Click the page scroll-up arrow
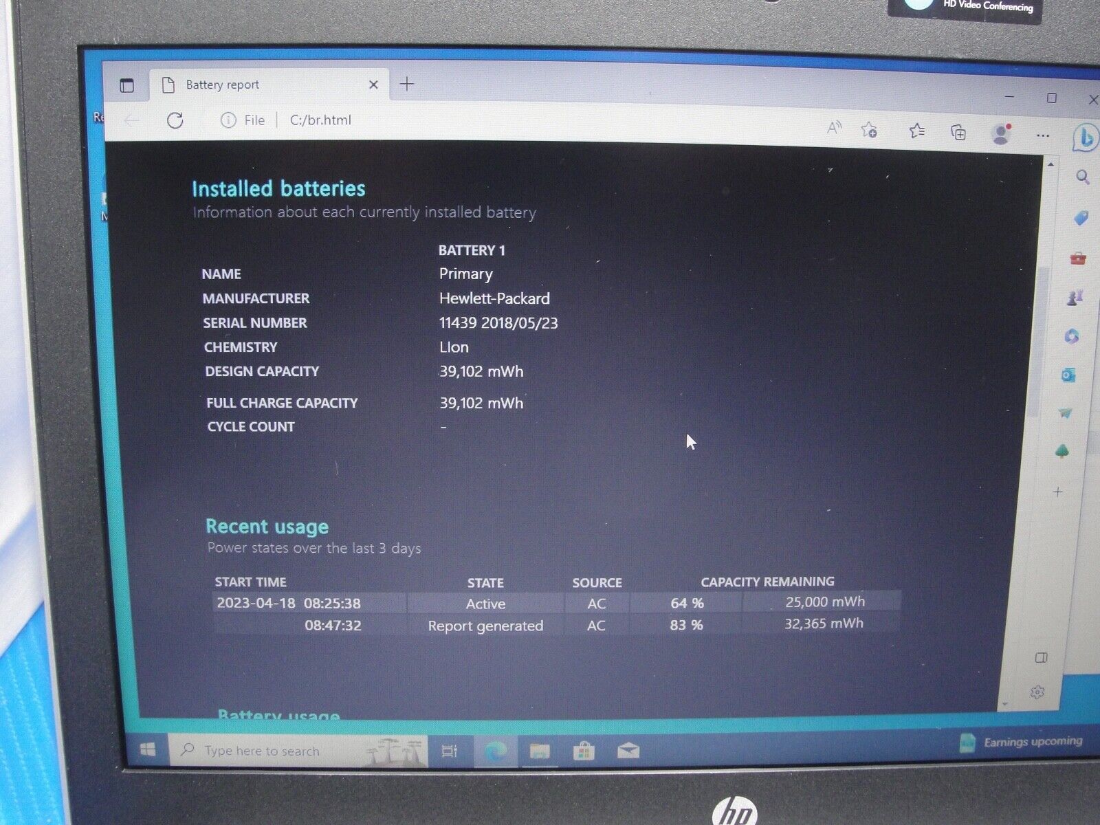 pos(1050,164)
